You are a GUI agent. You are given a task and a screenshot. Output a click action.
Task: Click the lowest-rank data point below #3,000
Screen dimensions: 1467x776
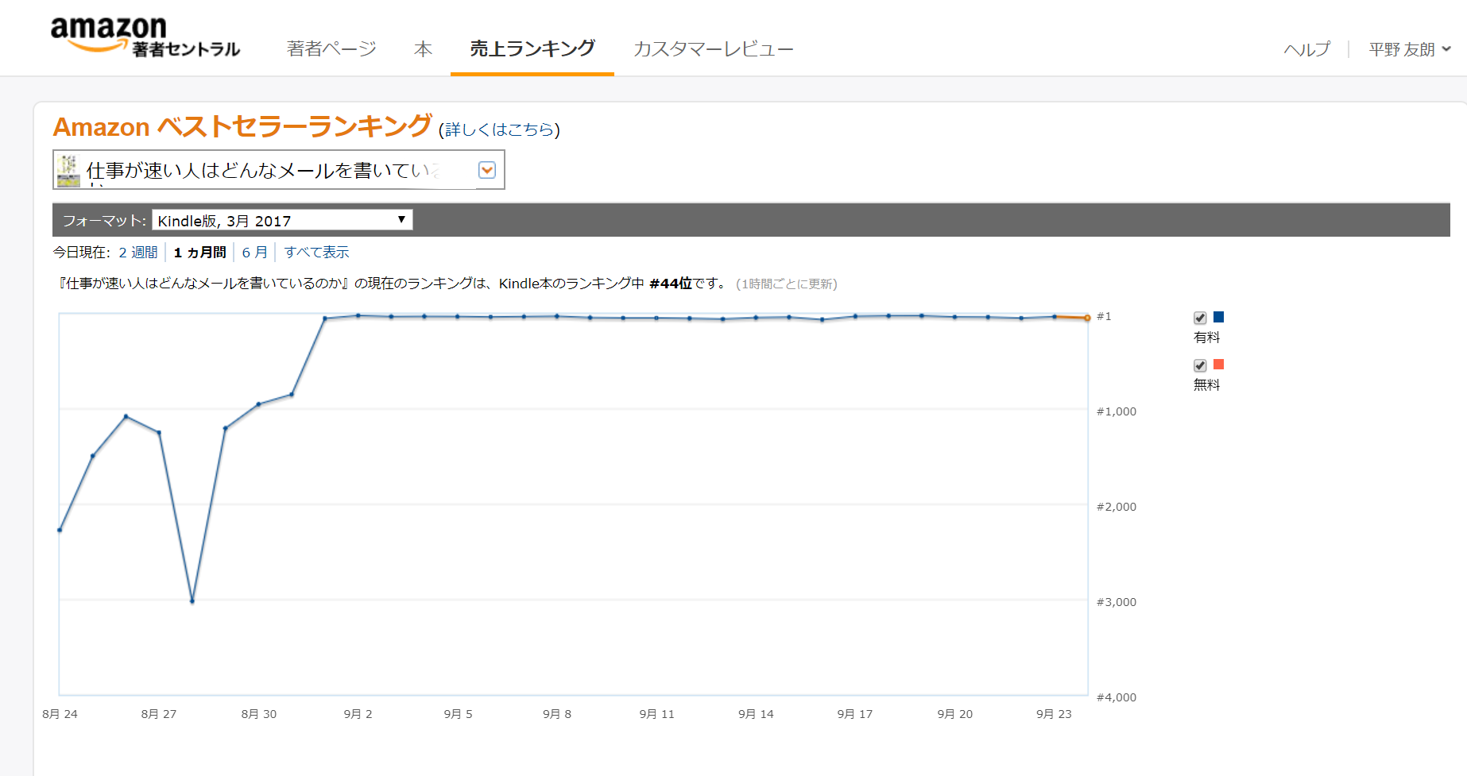pyautogui.click(x=192, y=601)
